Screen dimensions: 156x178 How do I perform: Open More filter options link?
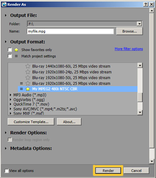[129, 49]
